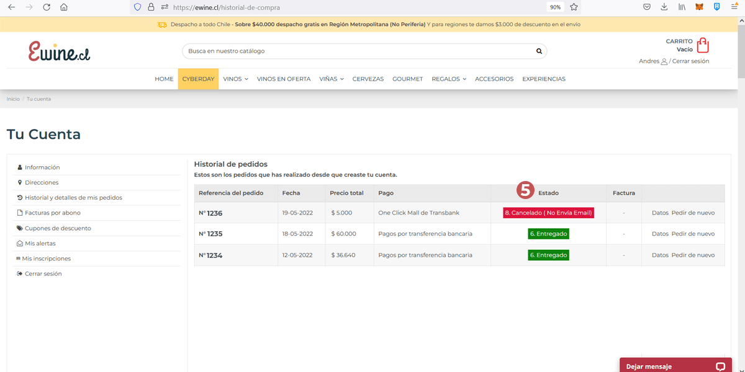The width and height of the screenshot is (745, 372).
Task: Reload the page with the refresh button
Action: [x=47, y=7]
